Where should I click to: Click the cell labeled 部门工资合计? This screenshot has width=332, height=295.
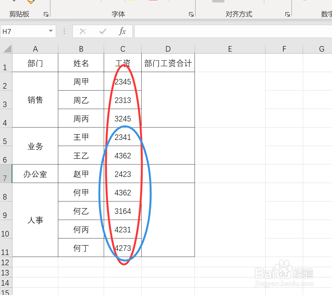[x=168, y=63]
